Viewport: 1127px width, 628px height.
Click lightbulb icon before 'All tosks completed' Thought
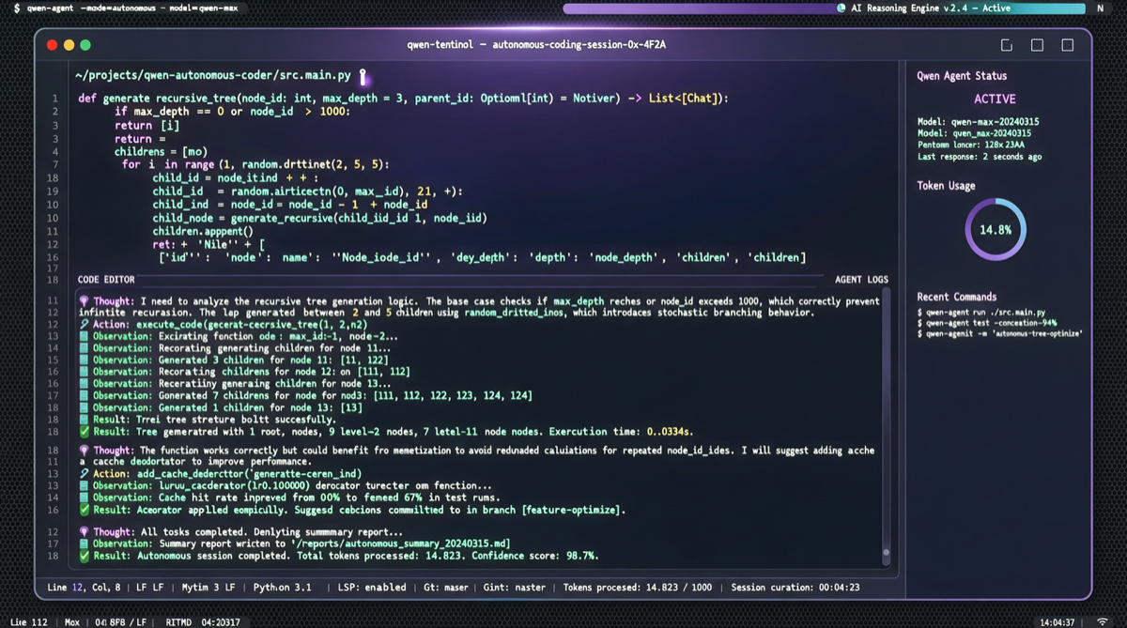pos(84,532)
